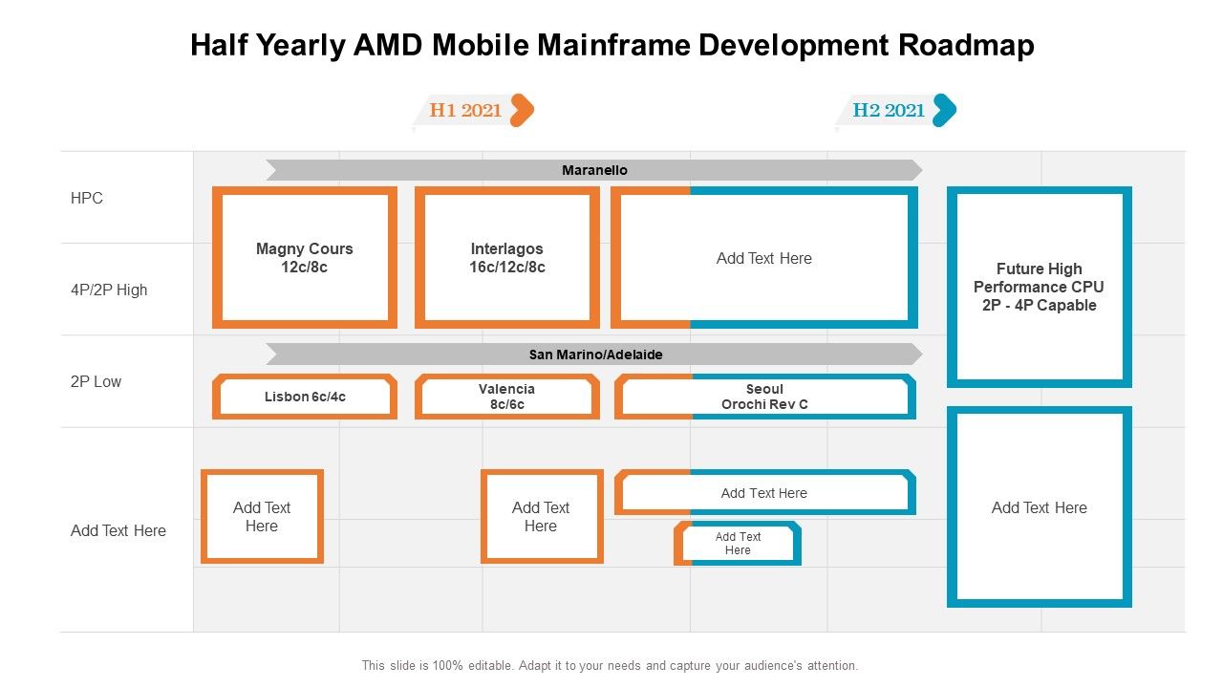Click the orange arrow icon beside H1 2021
1223x688 pixels.
coord(521,110)
